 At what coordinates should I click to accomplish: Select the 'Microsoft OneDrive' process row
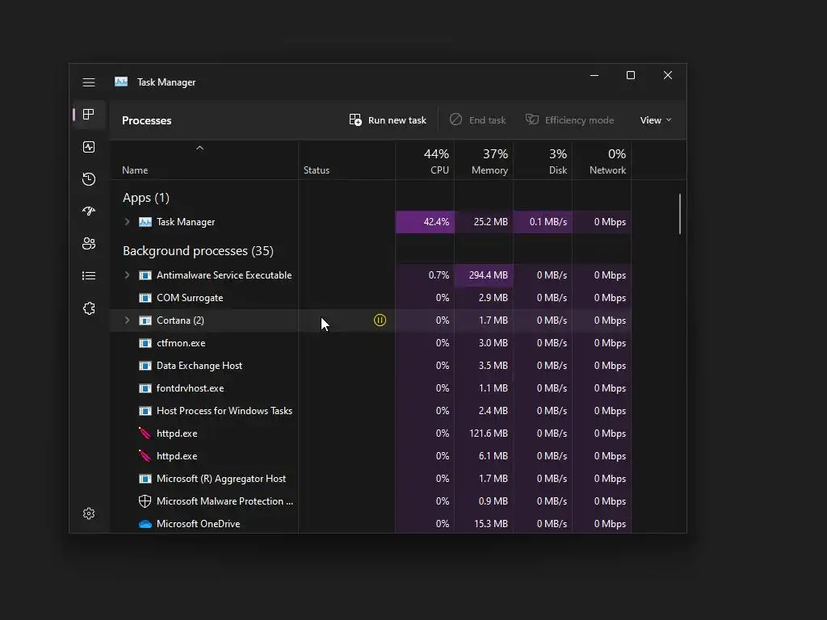(x=370, y=524)
